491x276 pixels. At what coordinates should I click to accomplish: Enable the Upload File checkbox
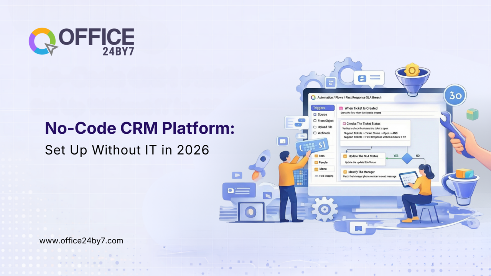pos(315,127)
